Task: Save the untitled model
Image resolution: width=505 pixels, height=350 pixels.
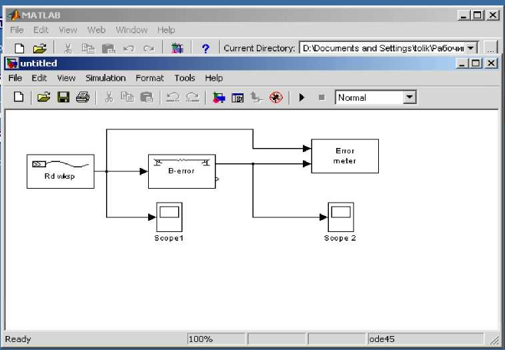Action: (x=63, y=97)
